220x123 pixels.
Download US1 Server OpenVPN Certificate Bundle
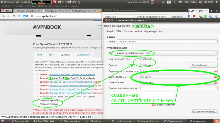[71, 82]
